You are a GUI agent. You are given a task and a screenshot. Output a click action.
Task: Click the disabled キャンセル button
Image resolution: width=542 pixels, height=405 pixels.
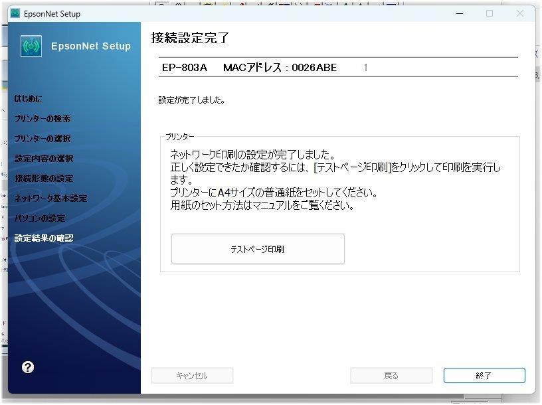[192, 375]
